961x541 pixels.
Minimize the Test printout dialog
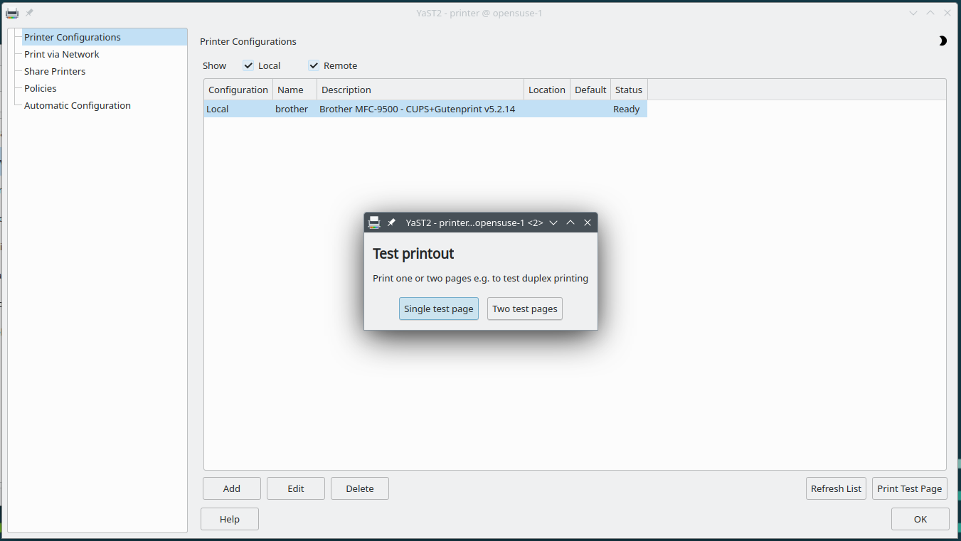coord(553,223)
